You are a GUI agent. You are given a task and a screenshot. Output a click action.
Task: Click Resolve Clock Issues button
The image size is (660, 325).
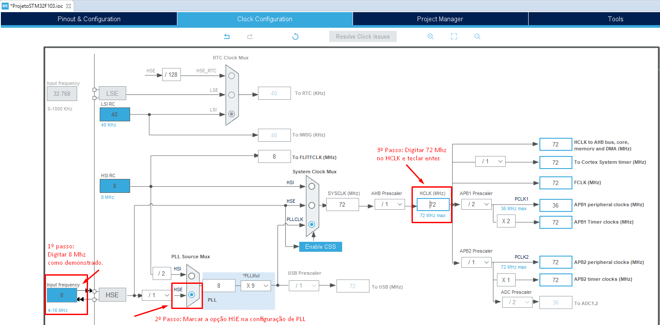point(363,36)
